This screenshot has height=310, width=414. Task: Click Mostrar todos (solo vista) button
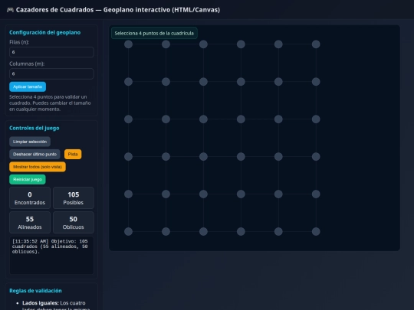click(38, 167)
